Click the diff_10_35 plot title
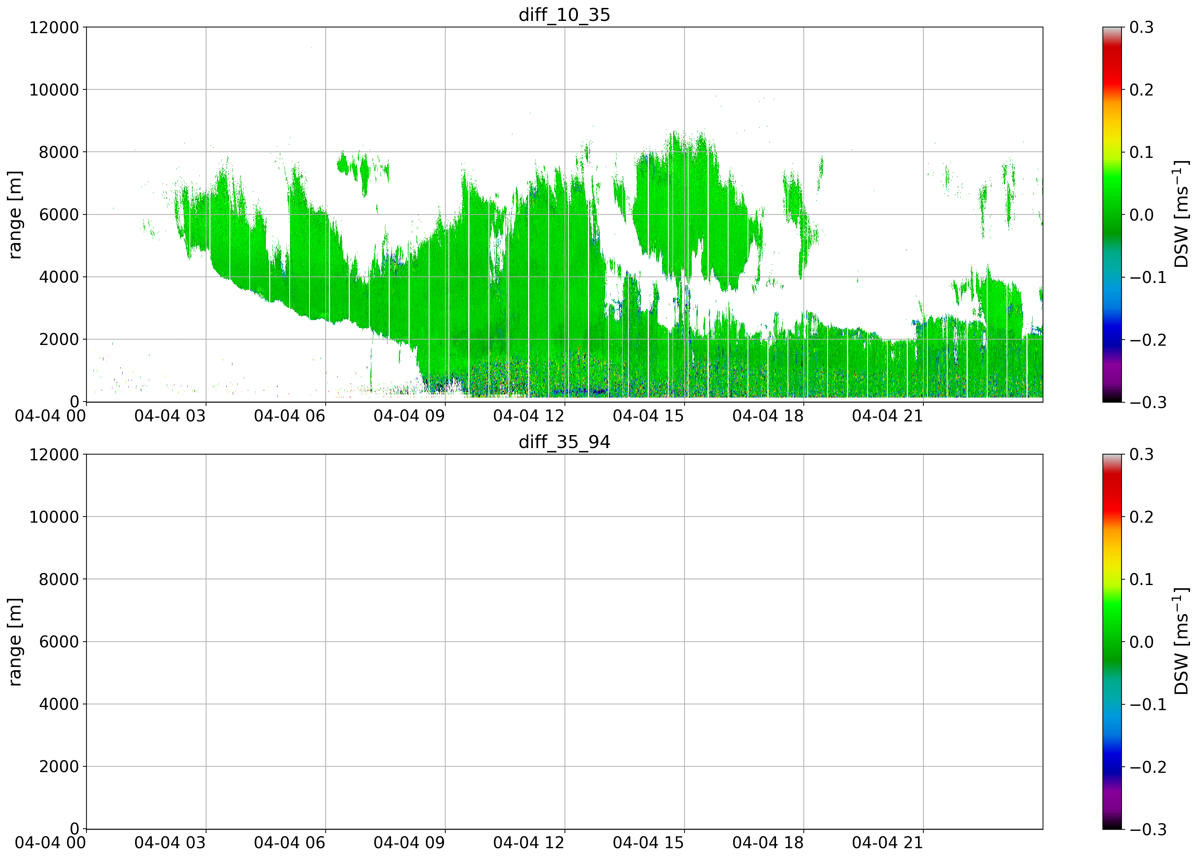The image size is (1199, 859). (564, 15)
